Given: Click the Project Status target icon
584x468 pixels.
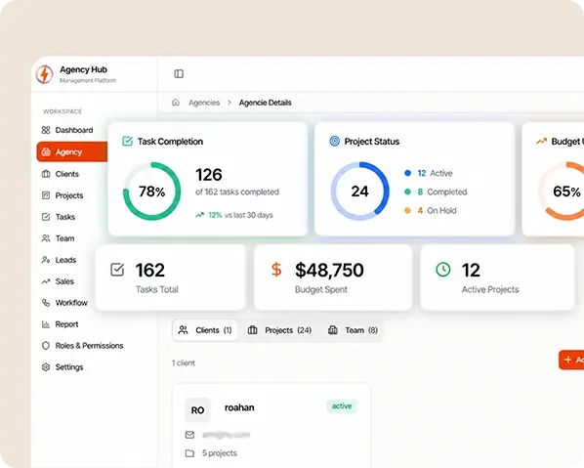Looking at the screenshot, I should pos(334,142).
